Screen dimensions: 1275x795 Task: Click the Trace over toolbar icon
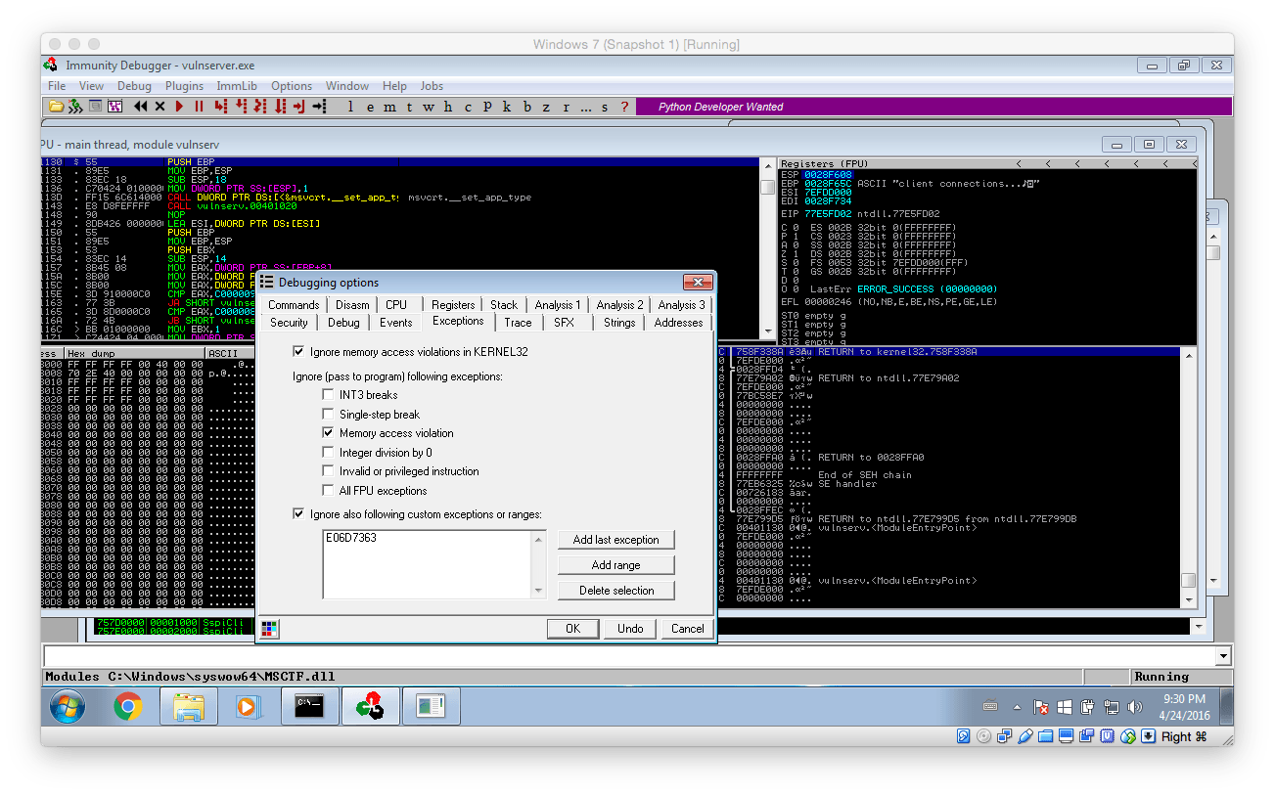coord(280,107)
